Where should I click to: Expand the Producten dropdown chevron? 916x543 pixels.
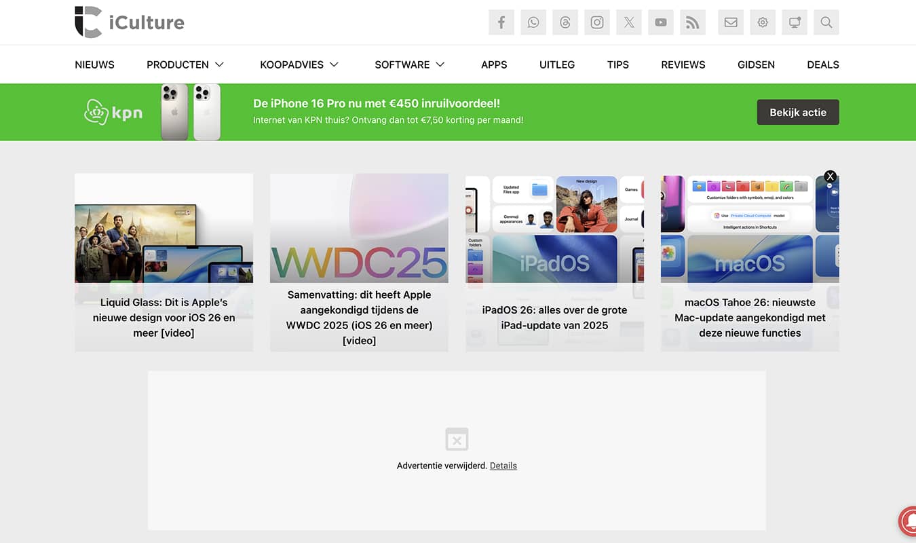219,64
